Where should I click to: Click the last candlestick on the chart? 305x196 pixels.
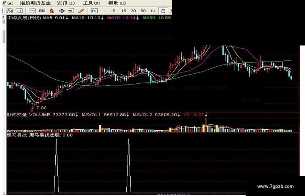[291, 78]
